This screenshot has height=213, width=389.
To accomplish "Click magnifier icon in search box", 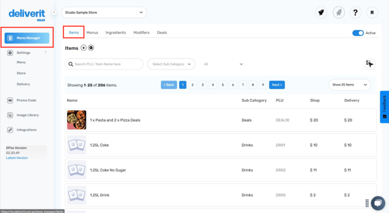I will tap(71, 64).
